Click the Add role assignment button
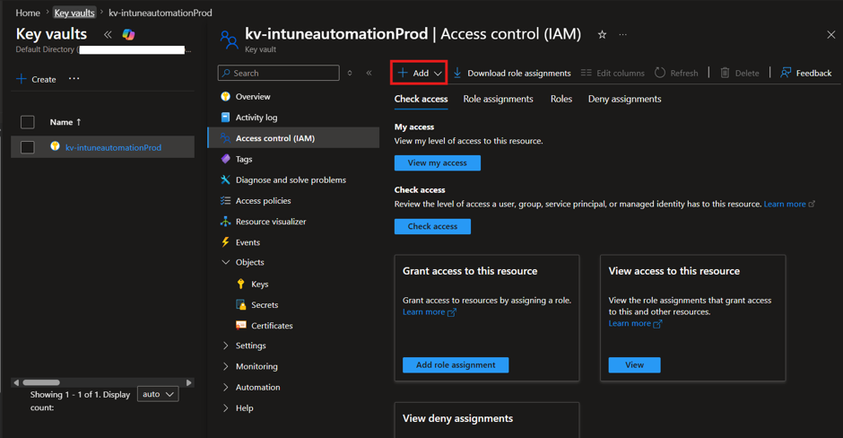Viewport: 843px width, 438px height. pyautogui.click(x=456, y=364)
